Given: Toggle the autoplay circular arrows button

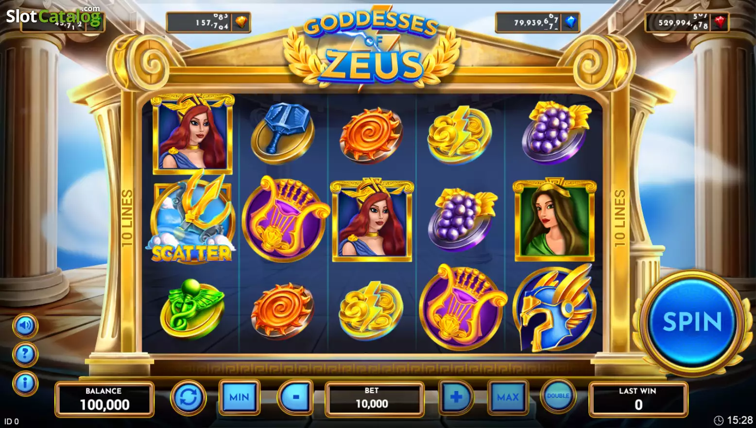Looking at the screenshot, I should pyautogui.click(x=189, y=397).
